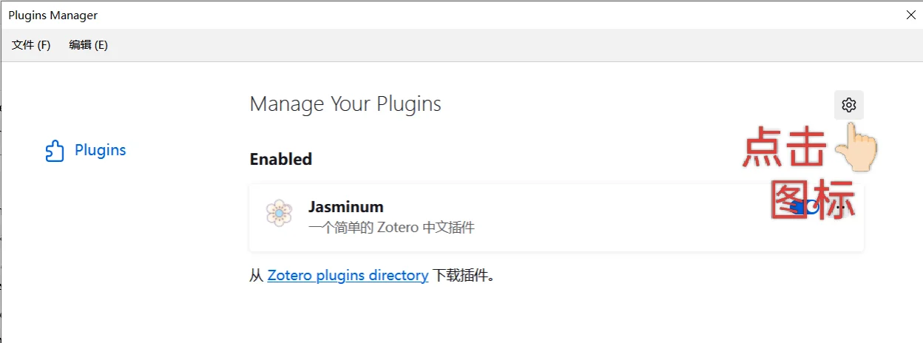Open the 编辑 (E) menu
This screenshot has height=343, width=923.
point(88,45)
